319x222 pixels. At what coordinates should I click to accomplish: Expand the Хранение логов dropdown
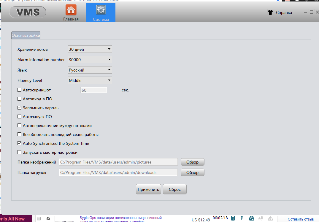point(90,49)
